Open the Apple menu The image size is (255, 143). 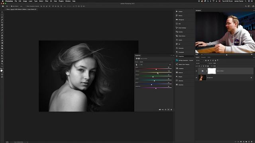[2, 1]
